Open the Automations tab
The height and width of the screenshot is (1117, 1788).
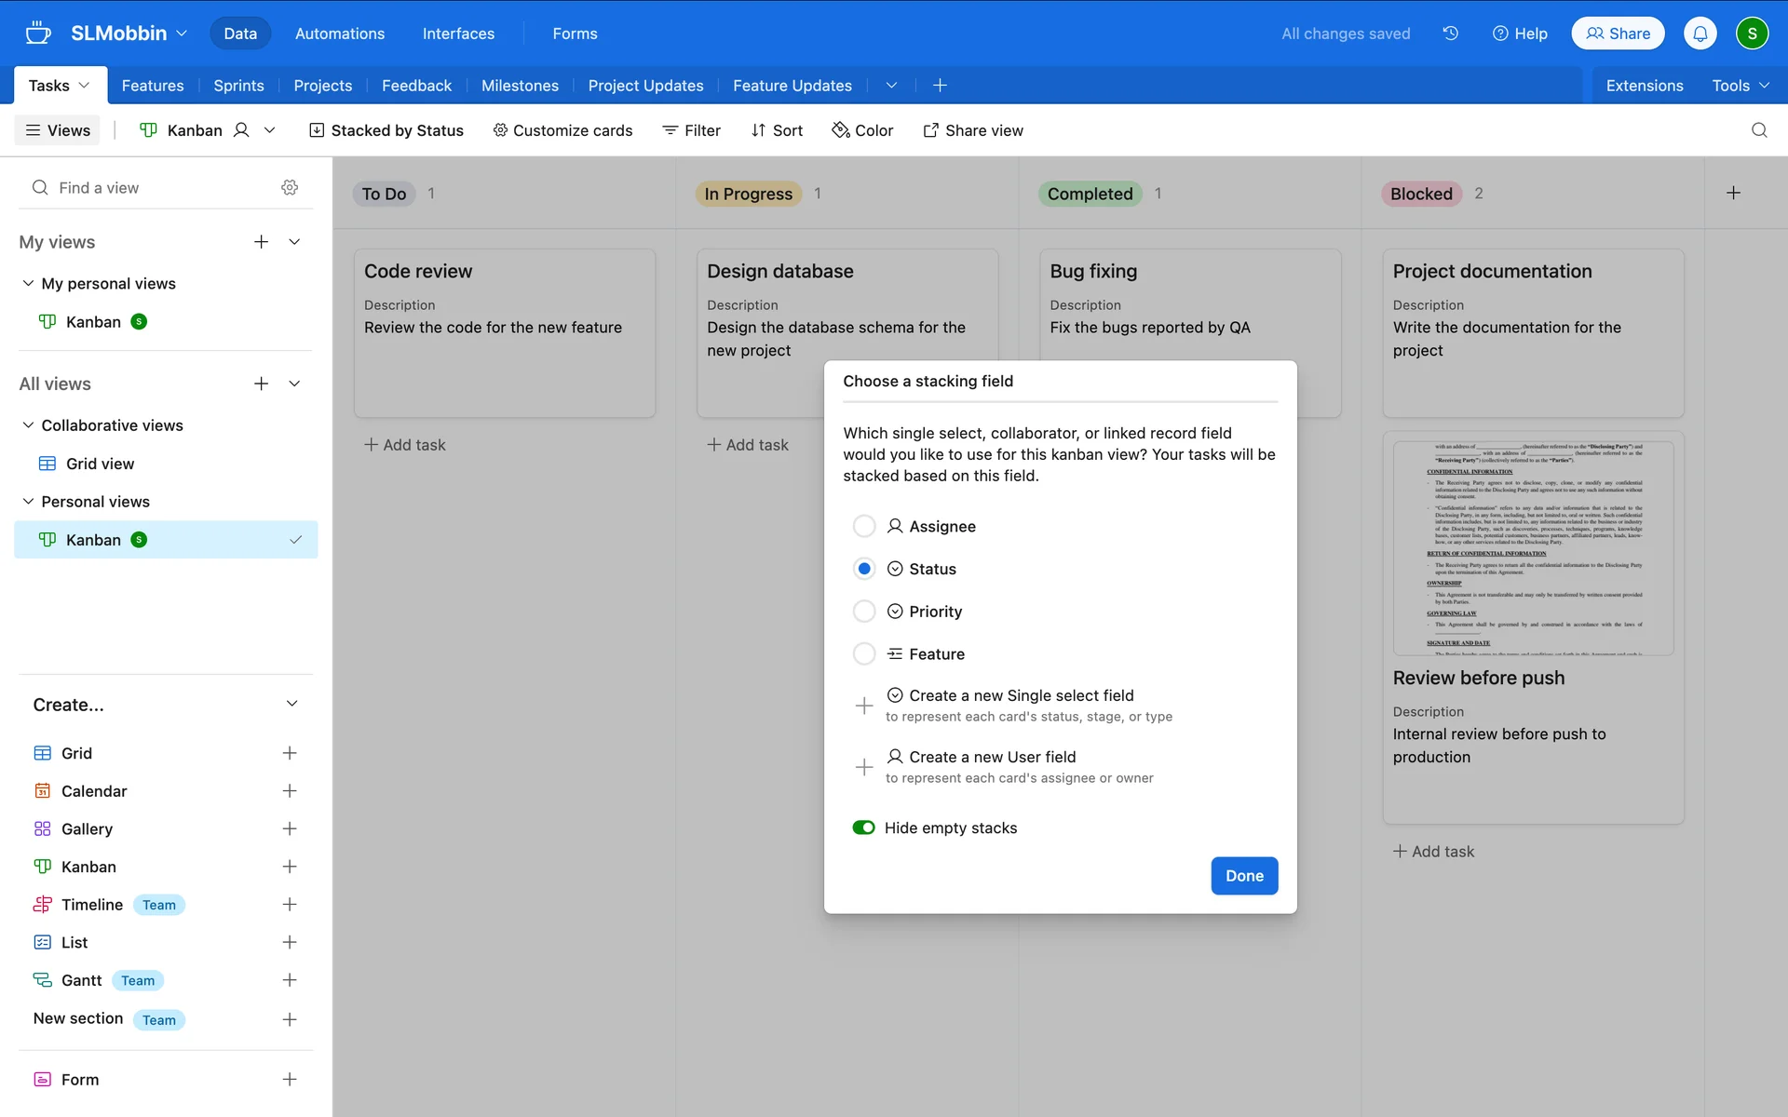[x=339, y=34]
